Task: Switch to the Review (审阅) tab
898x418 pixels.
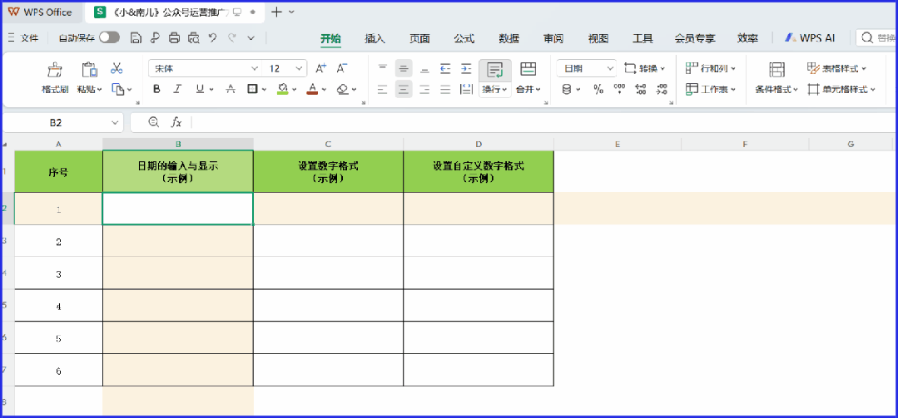Action: tap(553, 38)
